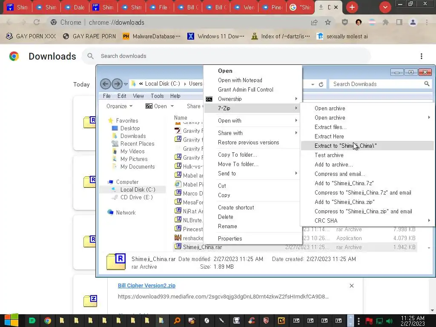Open Chrome's three-dot main menu

click(427, 22)
